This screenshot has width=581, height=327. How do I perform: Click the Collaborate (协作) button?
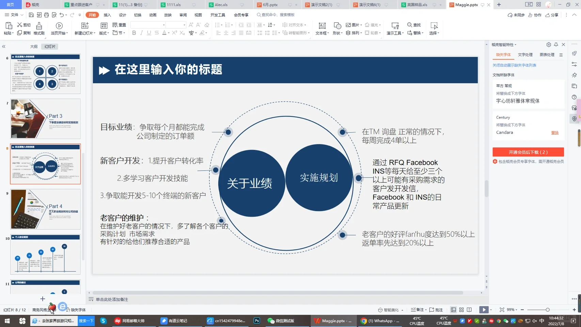coord(535,15)
